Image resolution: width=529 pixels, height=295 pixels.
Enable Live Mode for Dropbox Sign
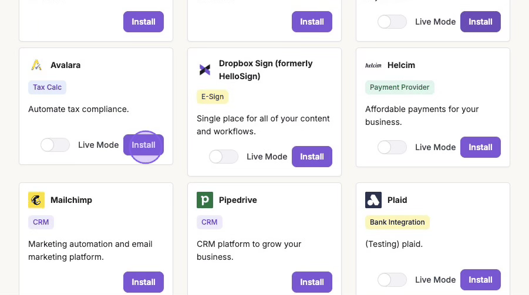click(224, 157)
